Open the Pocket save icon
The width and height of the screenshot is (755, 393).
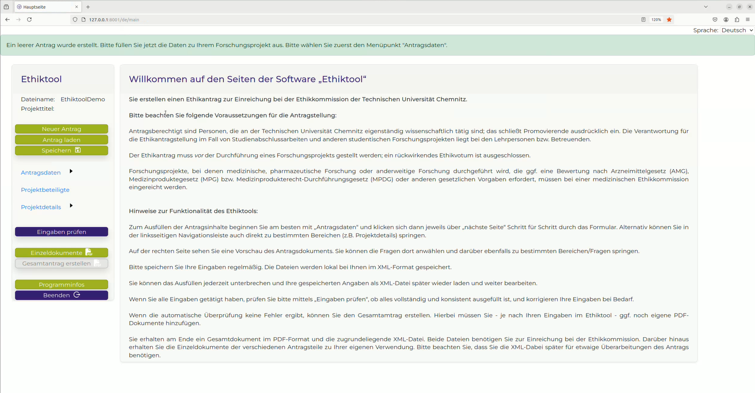[715, 19]
